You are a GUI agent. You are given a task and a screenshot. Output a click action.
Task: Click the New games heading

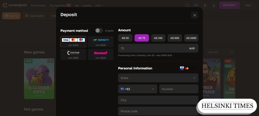click(x=34, y=52)
